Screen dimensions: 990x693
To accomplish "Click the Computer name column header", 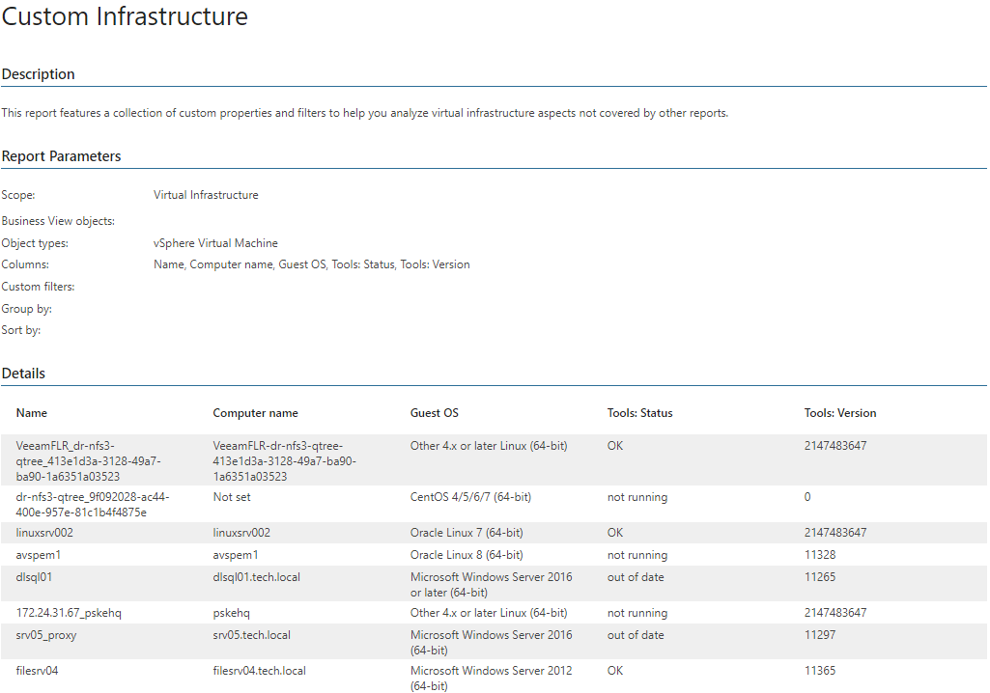I will tap(255, 413).
